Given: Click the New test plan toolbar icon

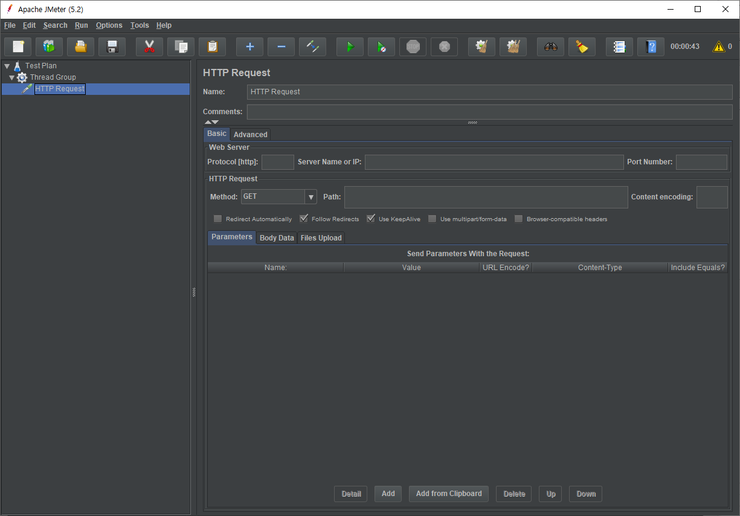Looking at the screenshot, I should click(18, 47).
